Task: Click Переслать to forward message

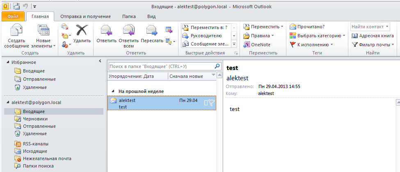Action: pyautogui.click(x=152, y=34)
